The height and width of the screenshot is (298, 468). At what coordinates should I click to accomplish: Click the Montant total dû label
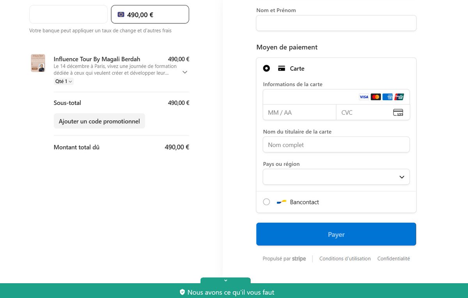click(76, 147)
